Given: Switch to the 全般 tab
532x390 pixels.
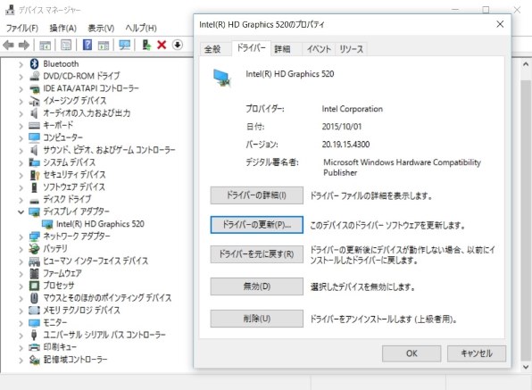Looking at the screenshot, I should pyautogui.click(x=212, y=49).
